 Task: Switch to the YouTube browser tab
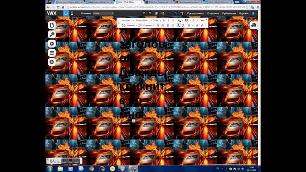coord(189,2)
